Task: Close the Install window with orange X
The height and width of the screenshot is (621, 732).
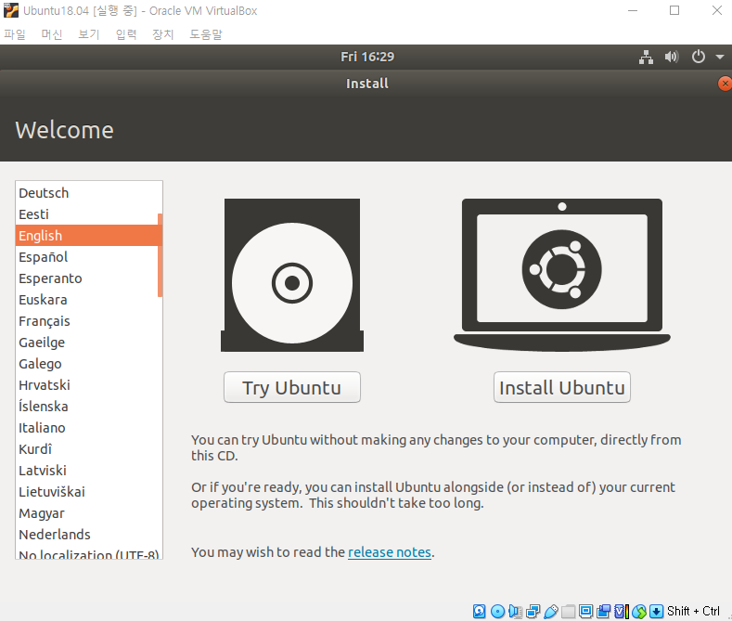Action: pyautogui.click(x=725, y=84)
